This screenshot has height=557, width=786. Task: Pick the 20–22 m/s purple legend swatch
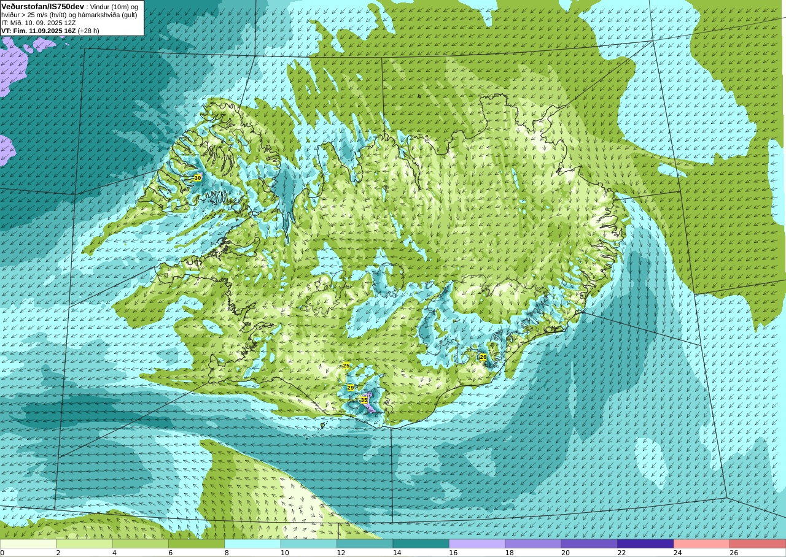point(589,544)
